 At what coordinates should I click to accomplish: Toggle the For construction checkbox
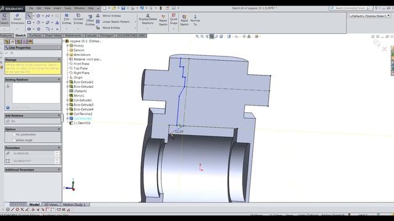(14, 134)
